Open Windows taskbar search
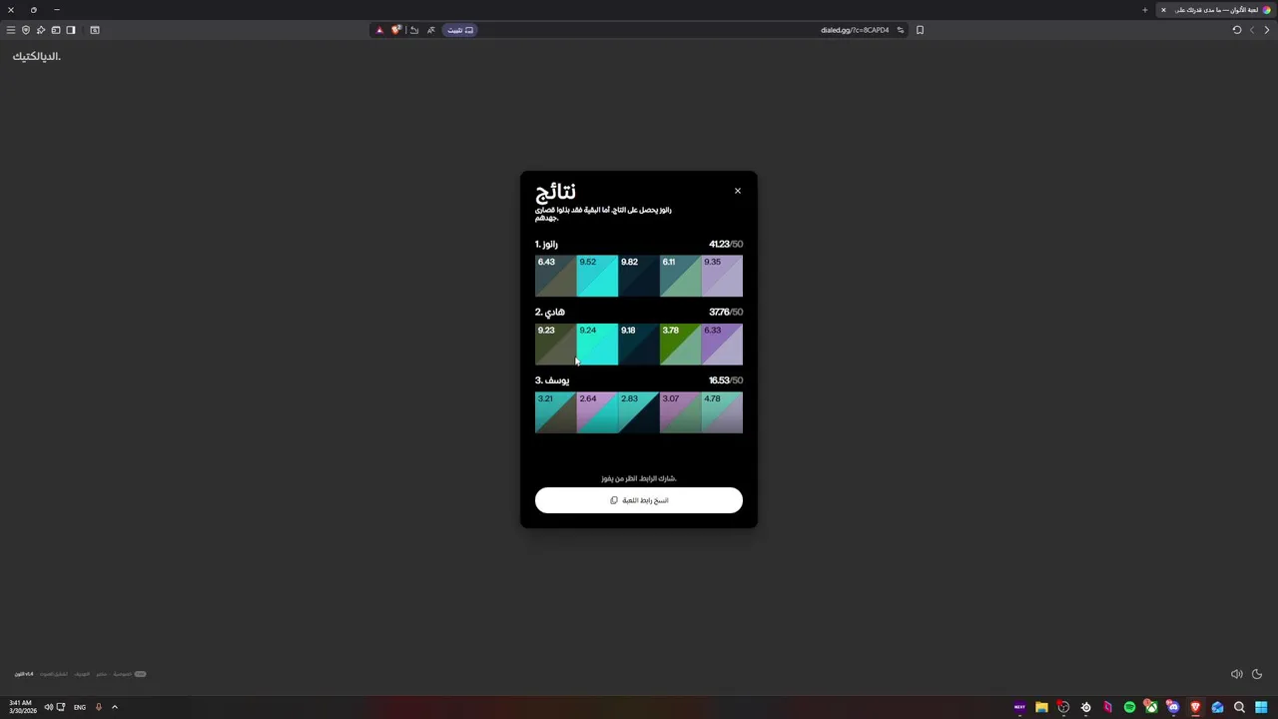1278x719 pixels. click(x=1239, y=707)
